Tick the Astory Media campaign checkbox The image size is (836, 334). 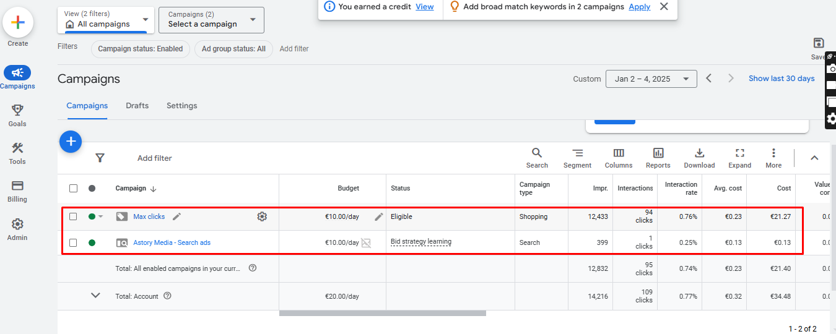click(73, 242)
